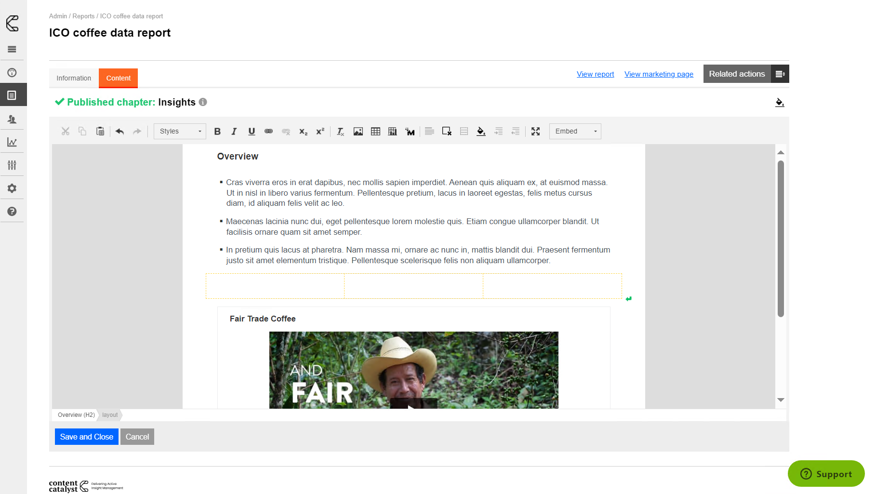Open the Styles dropdown
The width and height of the screenshot is (876, 494).
(x=180, y=132)
